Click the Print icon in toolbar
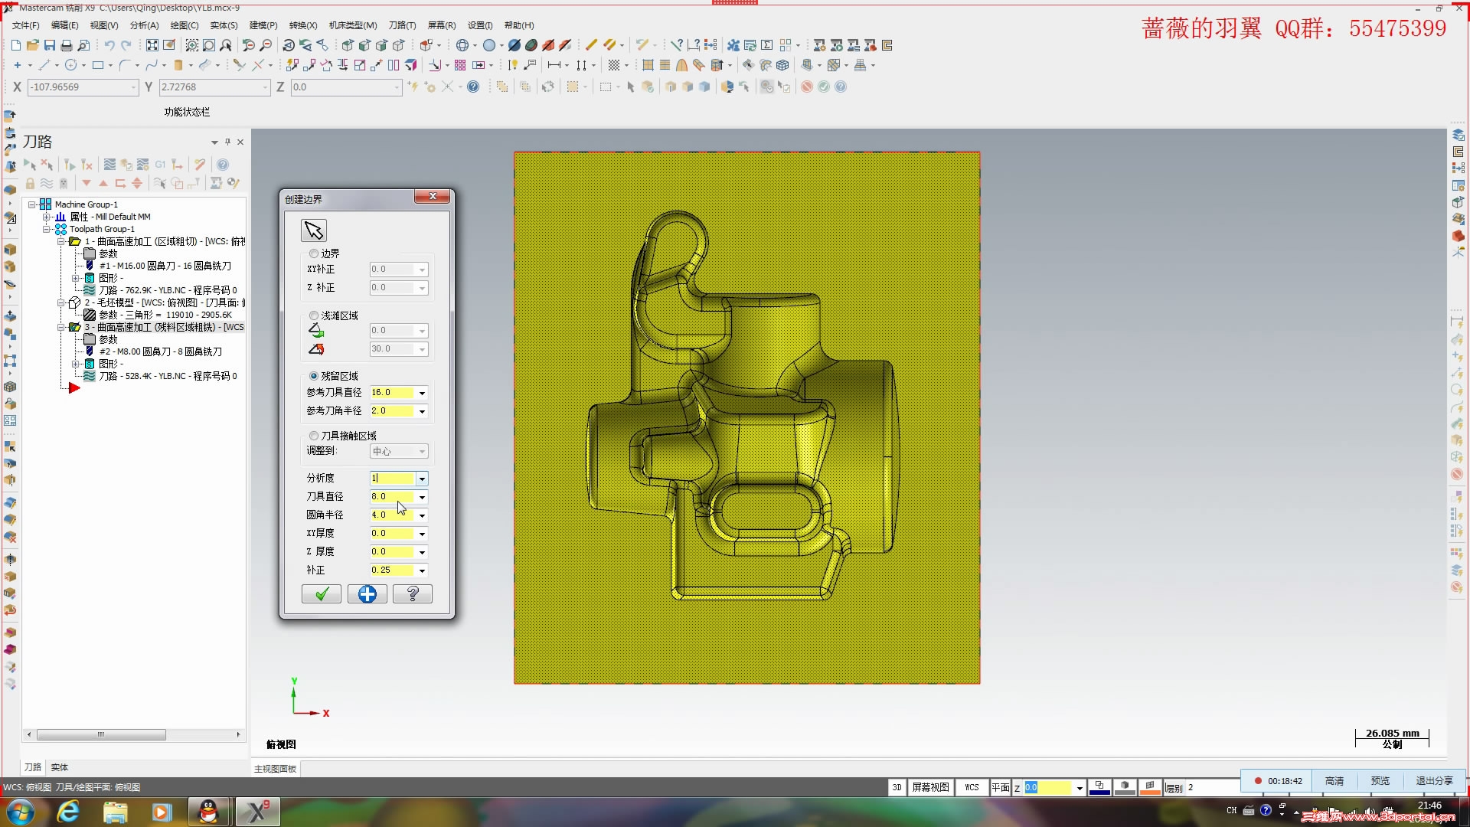Viewport: 1470px width, 827px height. click(67, 45)
